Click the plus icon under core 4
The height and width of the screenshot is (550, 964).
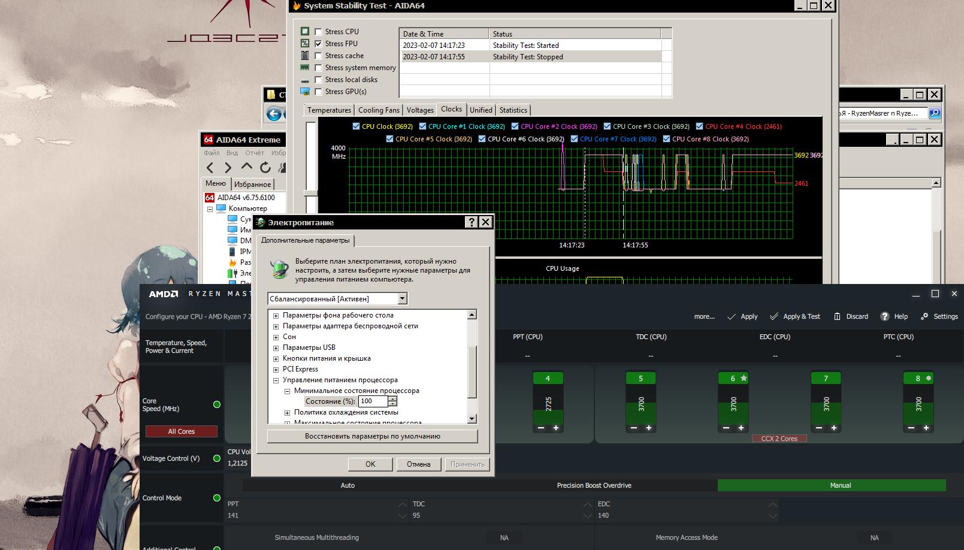point(556,428)
